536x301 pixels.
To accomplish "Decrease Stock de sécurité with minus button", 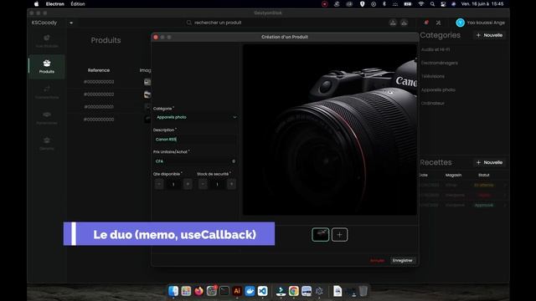I will click(x=203, y=184).
